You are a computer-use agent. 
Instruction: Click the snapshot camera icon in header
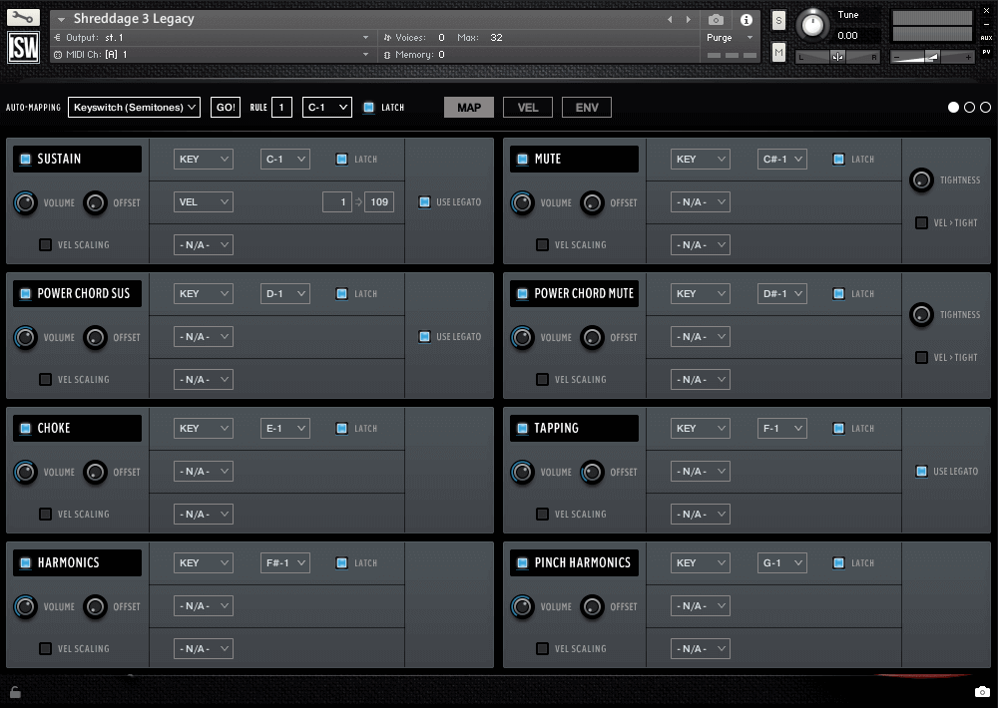715,20
